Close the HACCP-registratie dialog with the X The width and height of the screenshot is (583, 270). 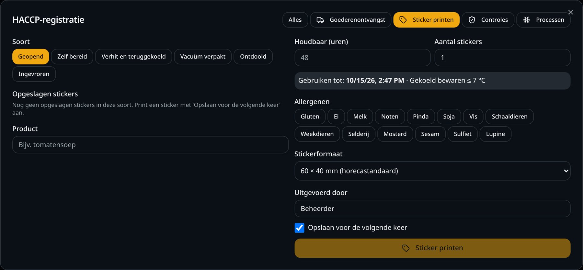point(570,12)
